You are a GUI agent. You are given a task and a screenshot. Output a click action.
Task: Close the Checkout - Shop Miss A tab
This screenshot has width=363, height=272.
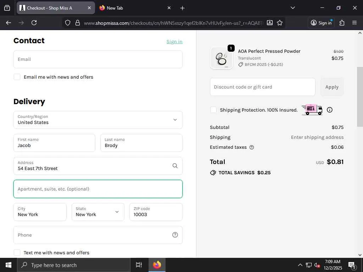pos(89,8)
